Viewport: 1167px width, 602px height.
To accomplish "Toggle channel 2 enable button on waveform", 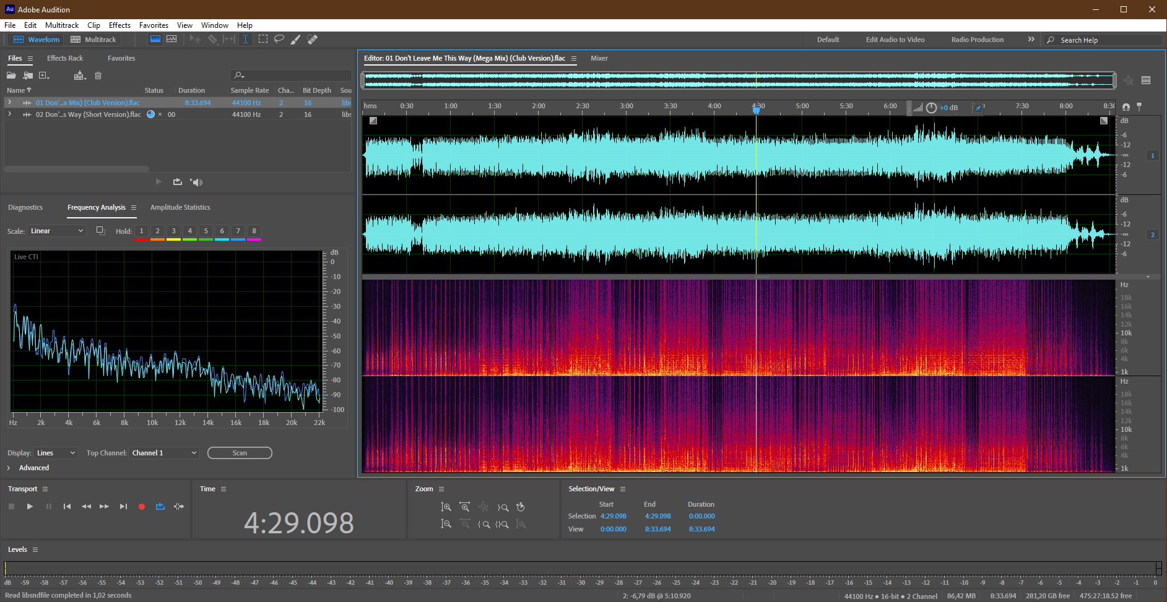I will pyautogui.click(x=1152, y=234).
